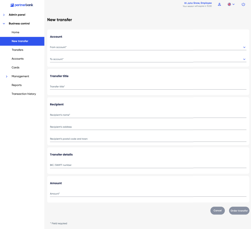Collapse the Business control section

(x=19, y=23)
